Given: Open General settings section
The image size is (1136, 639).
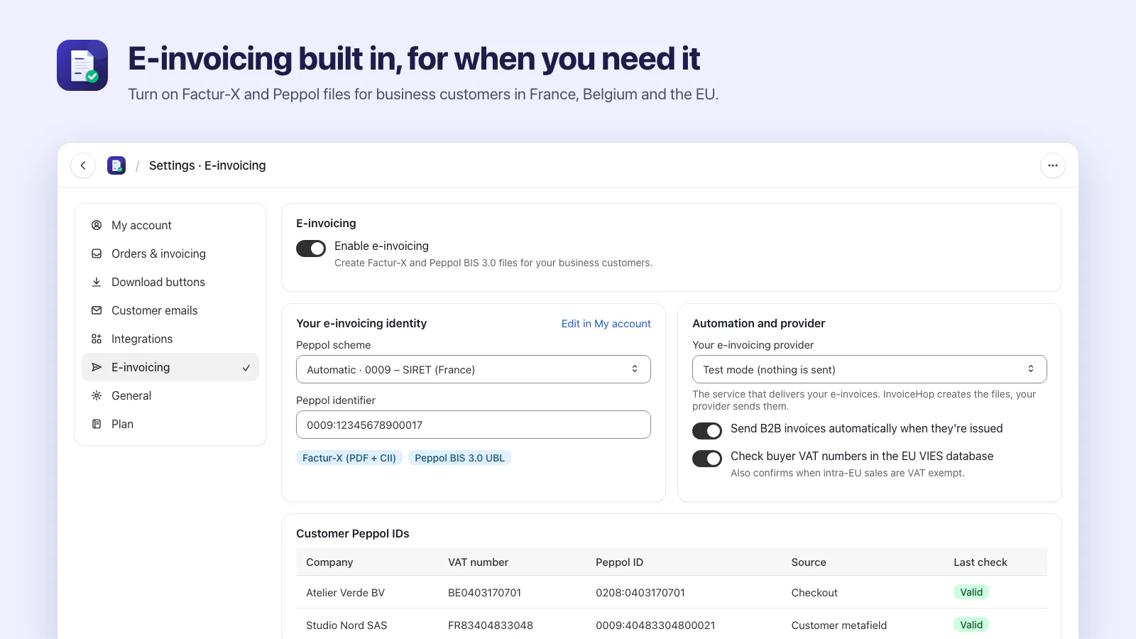Looking at the screenshot, I should [x=170, y=395].
